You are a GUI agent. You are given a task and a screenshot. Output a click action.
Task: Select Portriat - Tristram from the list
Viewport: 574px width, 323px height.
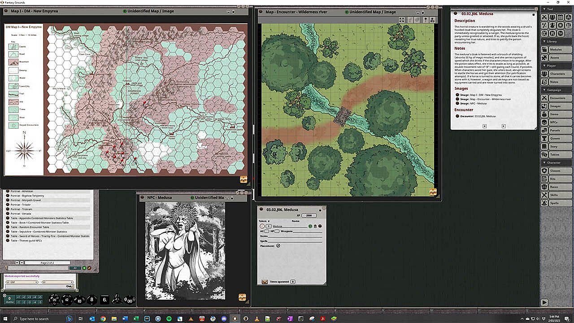(x=22, y=209)
